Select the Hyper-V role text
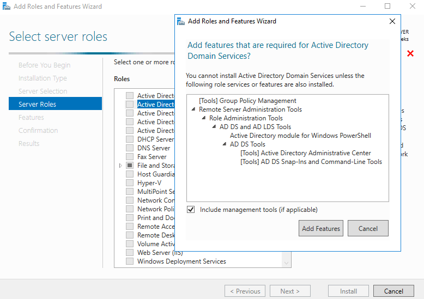Image resolution: width=424 pixels, height=299 pixels. [149, 183]
